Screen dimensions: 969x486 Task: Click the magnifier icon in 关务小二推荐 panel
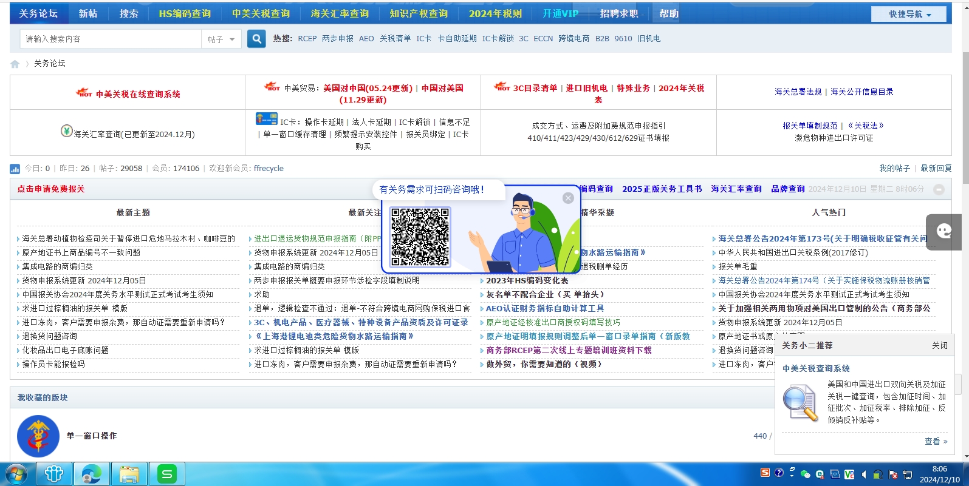pyautogui.click(x=800, y=403)
